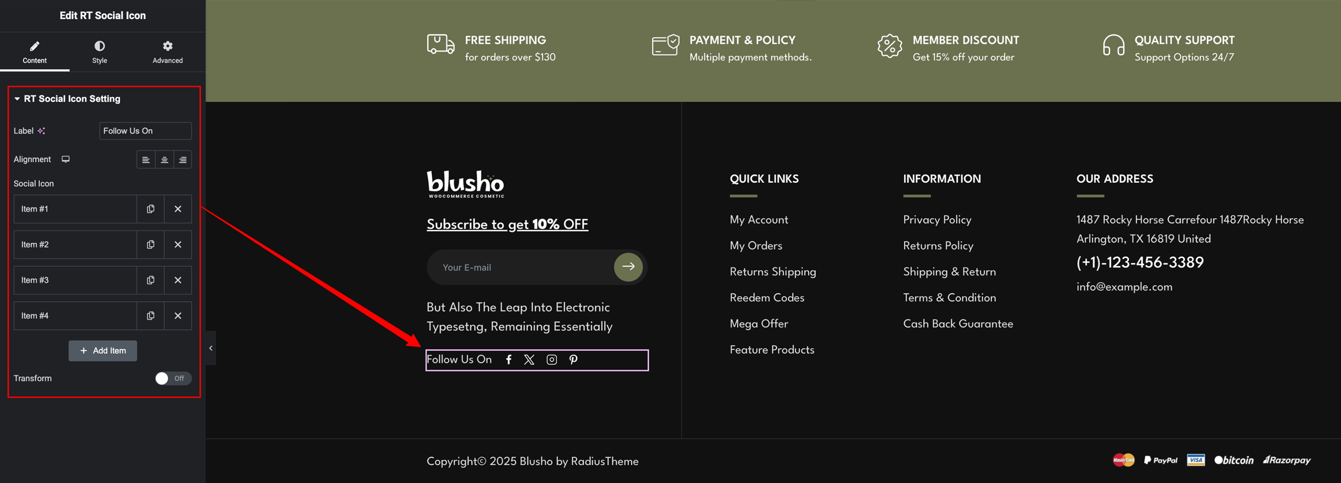This screenshot has width=1341, height=483.
Task: Duplicate Item #1 in Social Icon list
Action: tap(150, 209)
